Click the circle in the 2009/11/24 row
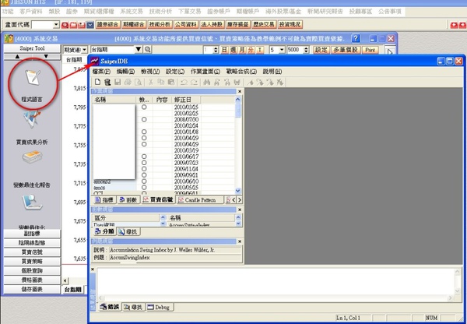Viewport: 467px width, 324px height. point(144,169)
